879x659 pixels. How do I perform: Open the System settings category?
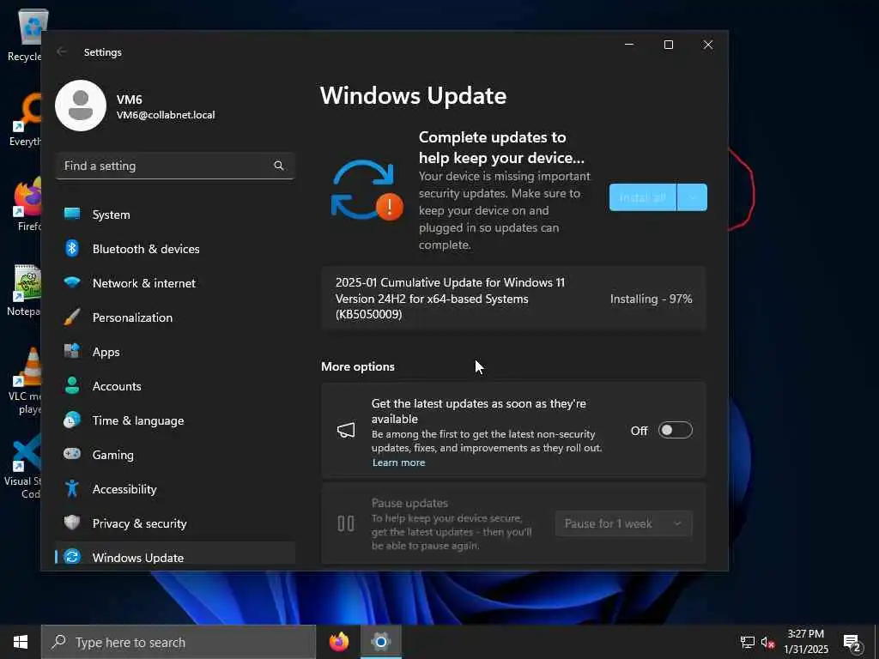[175, 214]
